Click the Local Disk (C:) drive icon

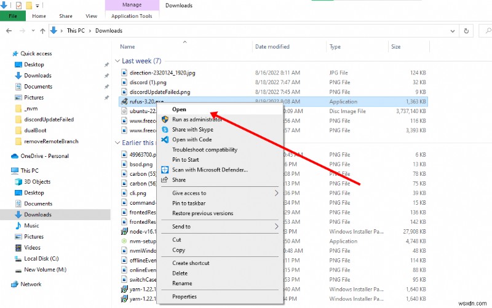[x=18, y=259]
